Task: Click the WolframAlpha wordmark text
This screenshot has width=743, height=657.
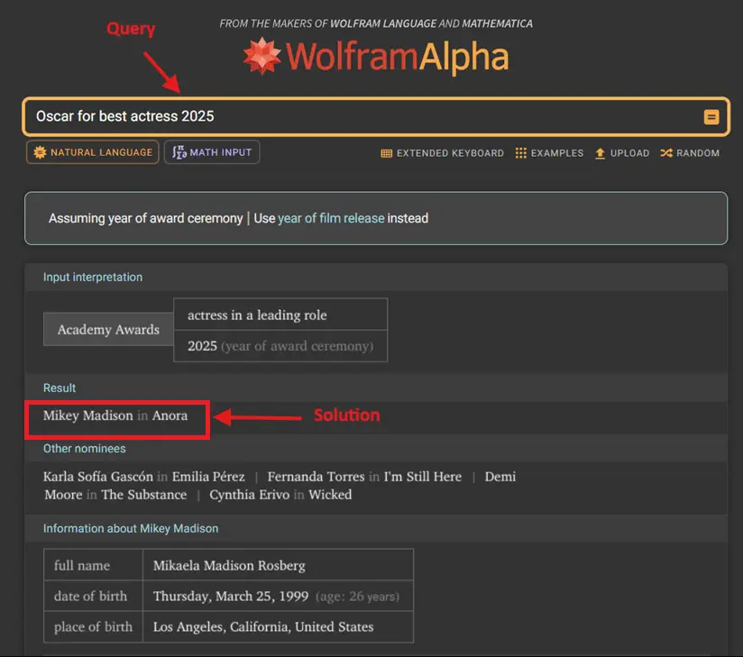Action: tap(398, 58)
